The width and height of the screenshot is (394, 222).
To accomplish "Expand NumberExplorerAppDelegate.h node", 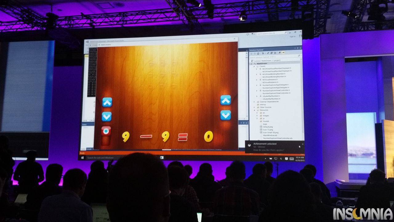I will [x=256, y=85].
